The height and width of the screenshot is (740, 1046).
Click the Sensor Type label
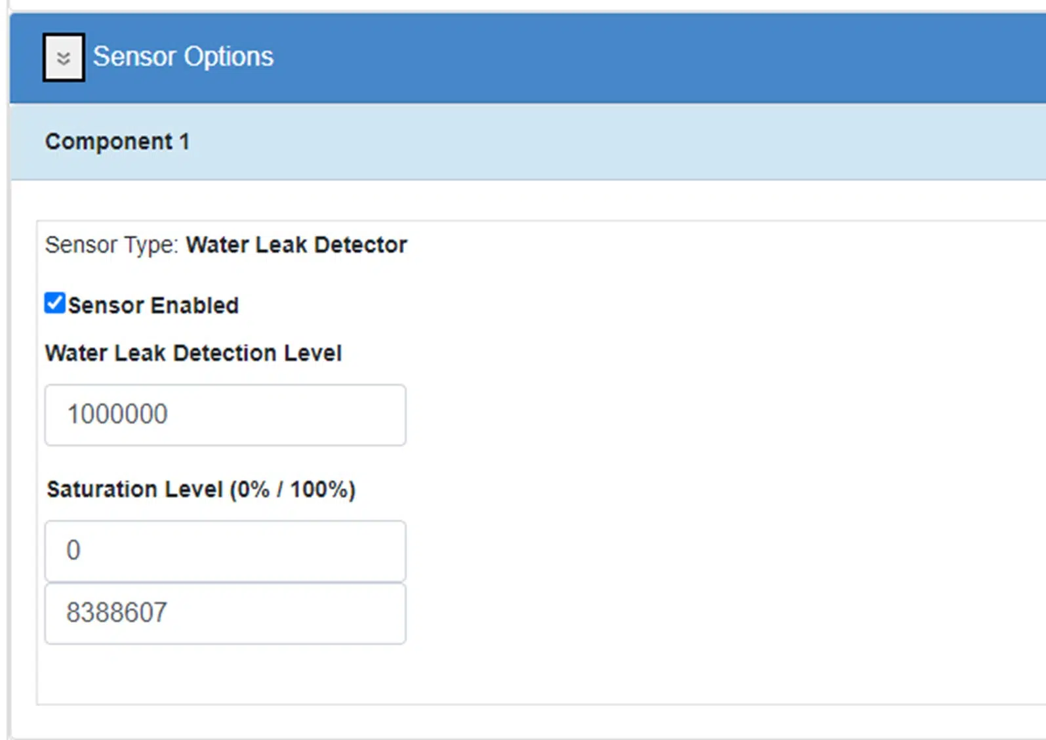[111, 245]
